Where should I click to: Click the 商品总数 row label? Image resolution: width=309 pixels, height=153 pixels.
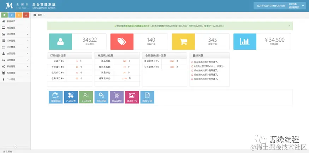point(106,61)
